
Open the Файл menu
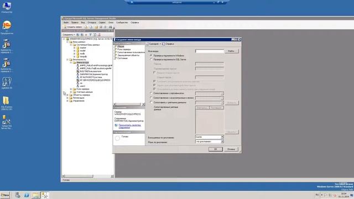coord(66,23)
